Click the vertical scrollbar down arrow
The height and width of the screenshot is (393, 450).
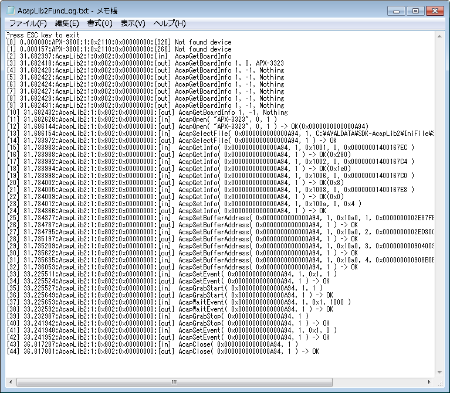(439, 373)
